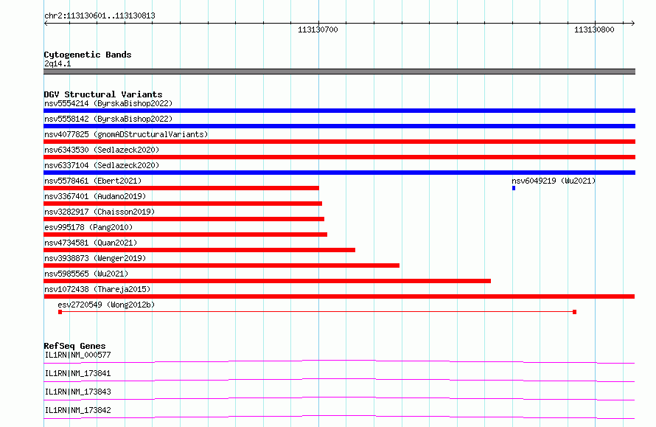This screenshot has width=656, height=427.
Task: Open variant nsv5558142 (ByrskaBishop2022) label
Action: [108, 119]
